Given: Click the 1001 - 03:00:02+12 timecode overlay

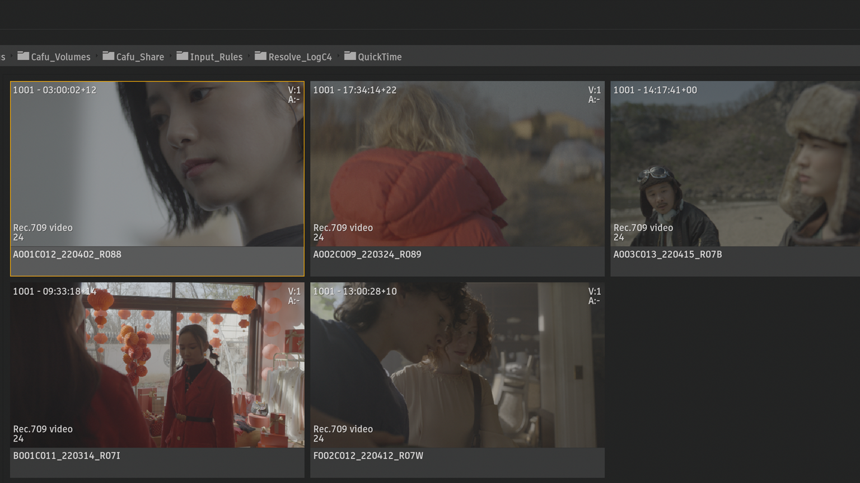Looking at the screenshot, I should tap(55, 90).
